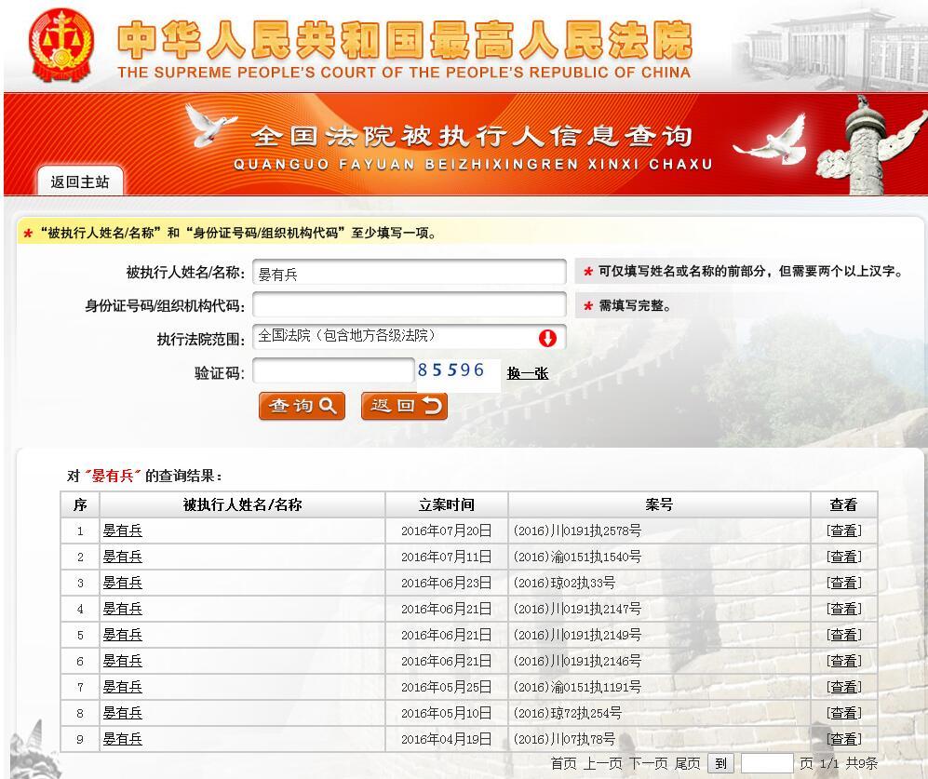
Task: Click the 到 go-to-page button
Action: (x=720, y=763)
